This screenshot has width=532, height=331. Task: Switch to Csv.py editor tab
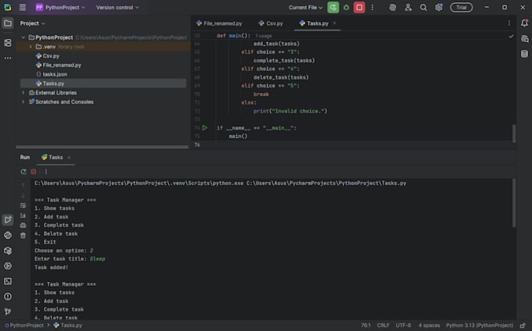(271, 23)
